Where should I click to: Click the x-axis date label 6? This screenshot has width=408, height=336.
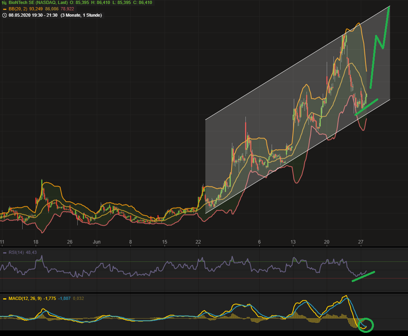pos(259,242)
